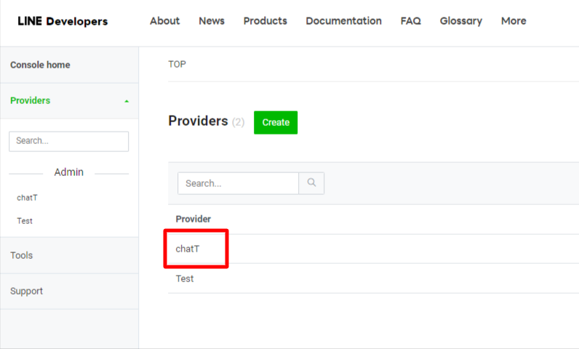The height and width of the screenshot is (349, 579).
Task: Open chatT in the sidebar Admin list
Action: [x=27, y=198]
